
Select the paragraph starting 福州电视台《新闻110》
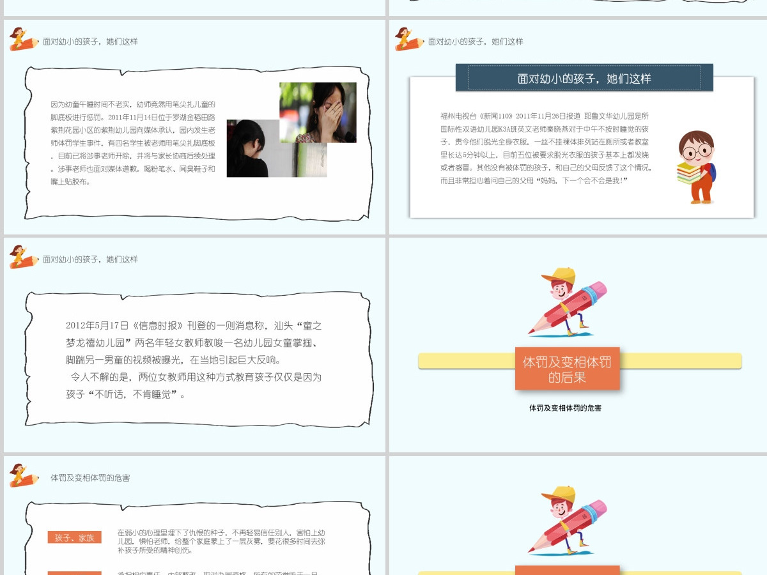546,148
